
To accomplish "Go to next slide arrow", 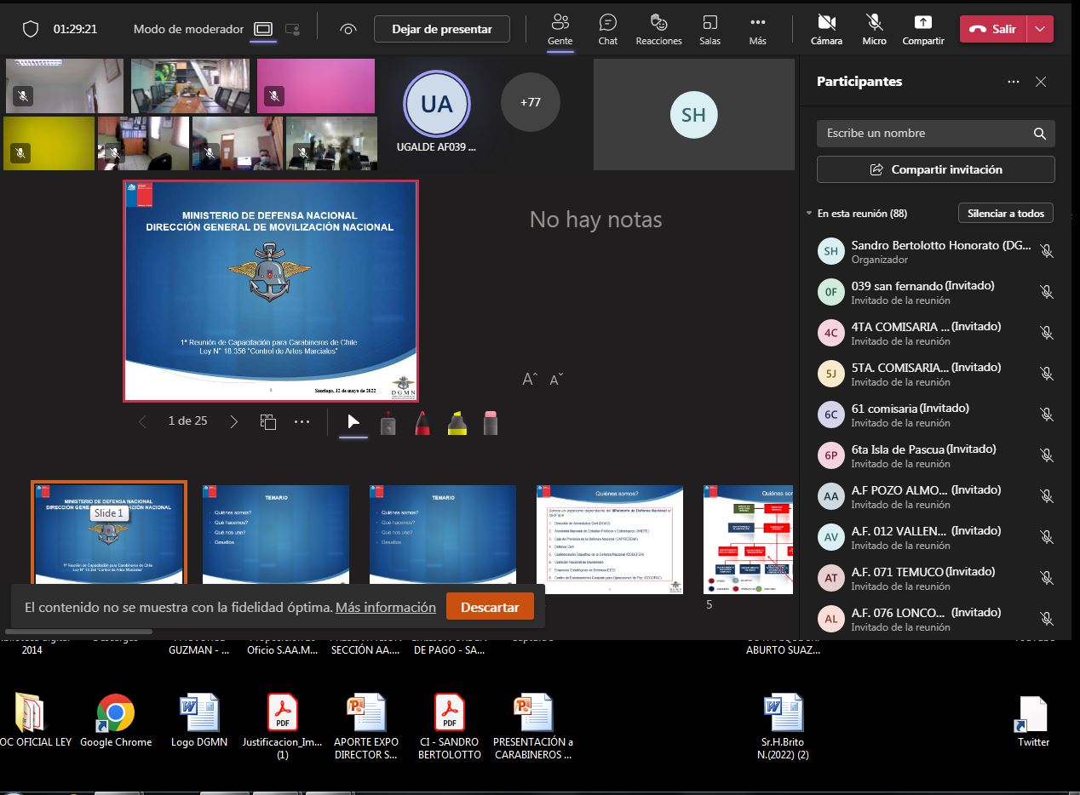I will [x=234, y=421].
